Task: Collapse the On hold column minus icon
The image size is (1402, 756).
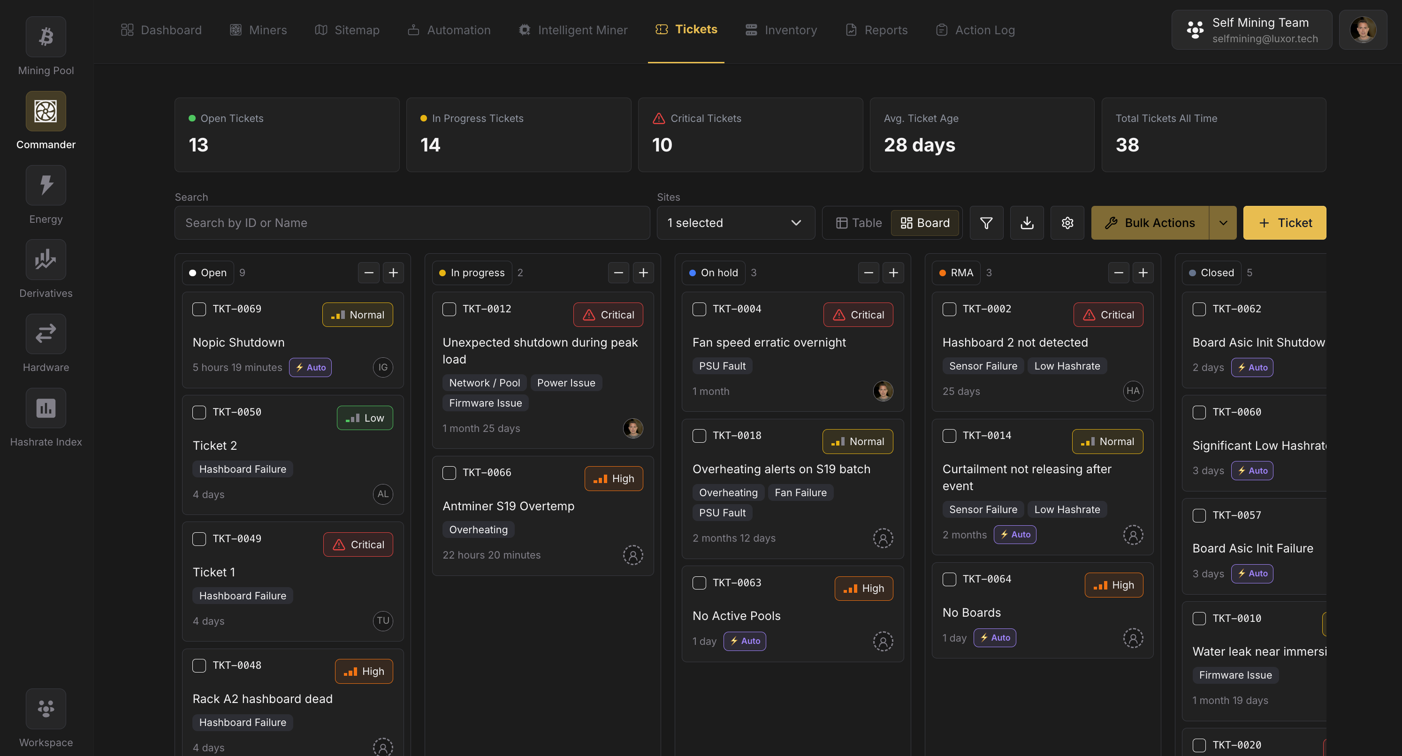Action: pos(869,272)
